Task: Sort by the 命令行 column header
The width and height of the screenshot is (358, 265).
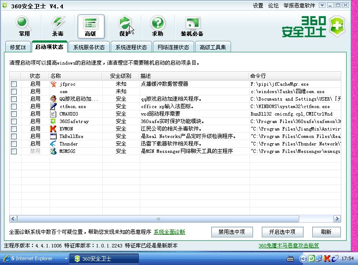Action: click(x=295, y=76)
